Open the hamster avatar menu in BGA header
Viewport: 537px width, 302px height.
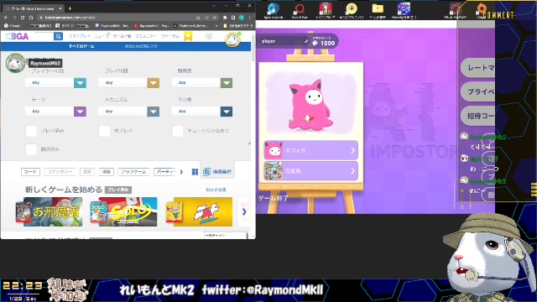[232, 39]
